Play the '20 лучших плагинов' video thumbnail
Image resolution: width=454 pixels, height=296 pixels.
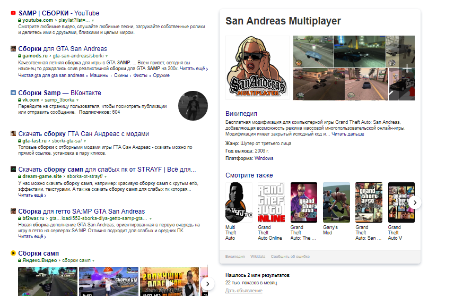coord(169,281)
